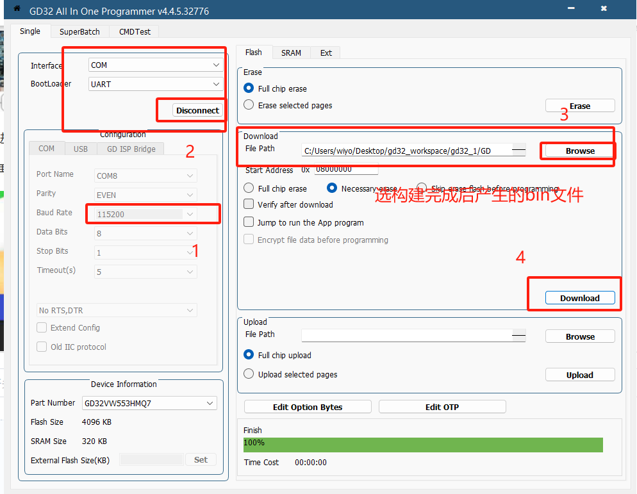The width and height of the screenshot is (637, 494).
Task: Open the GD ISP Bridge tab
Action: (x=131, y=149)
